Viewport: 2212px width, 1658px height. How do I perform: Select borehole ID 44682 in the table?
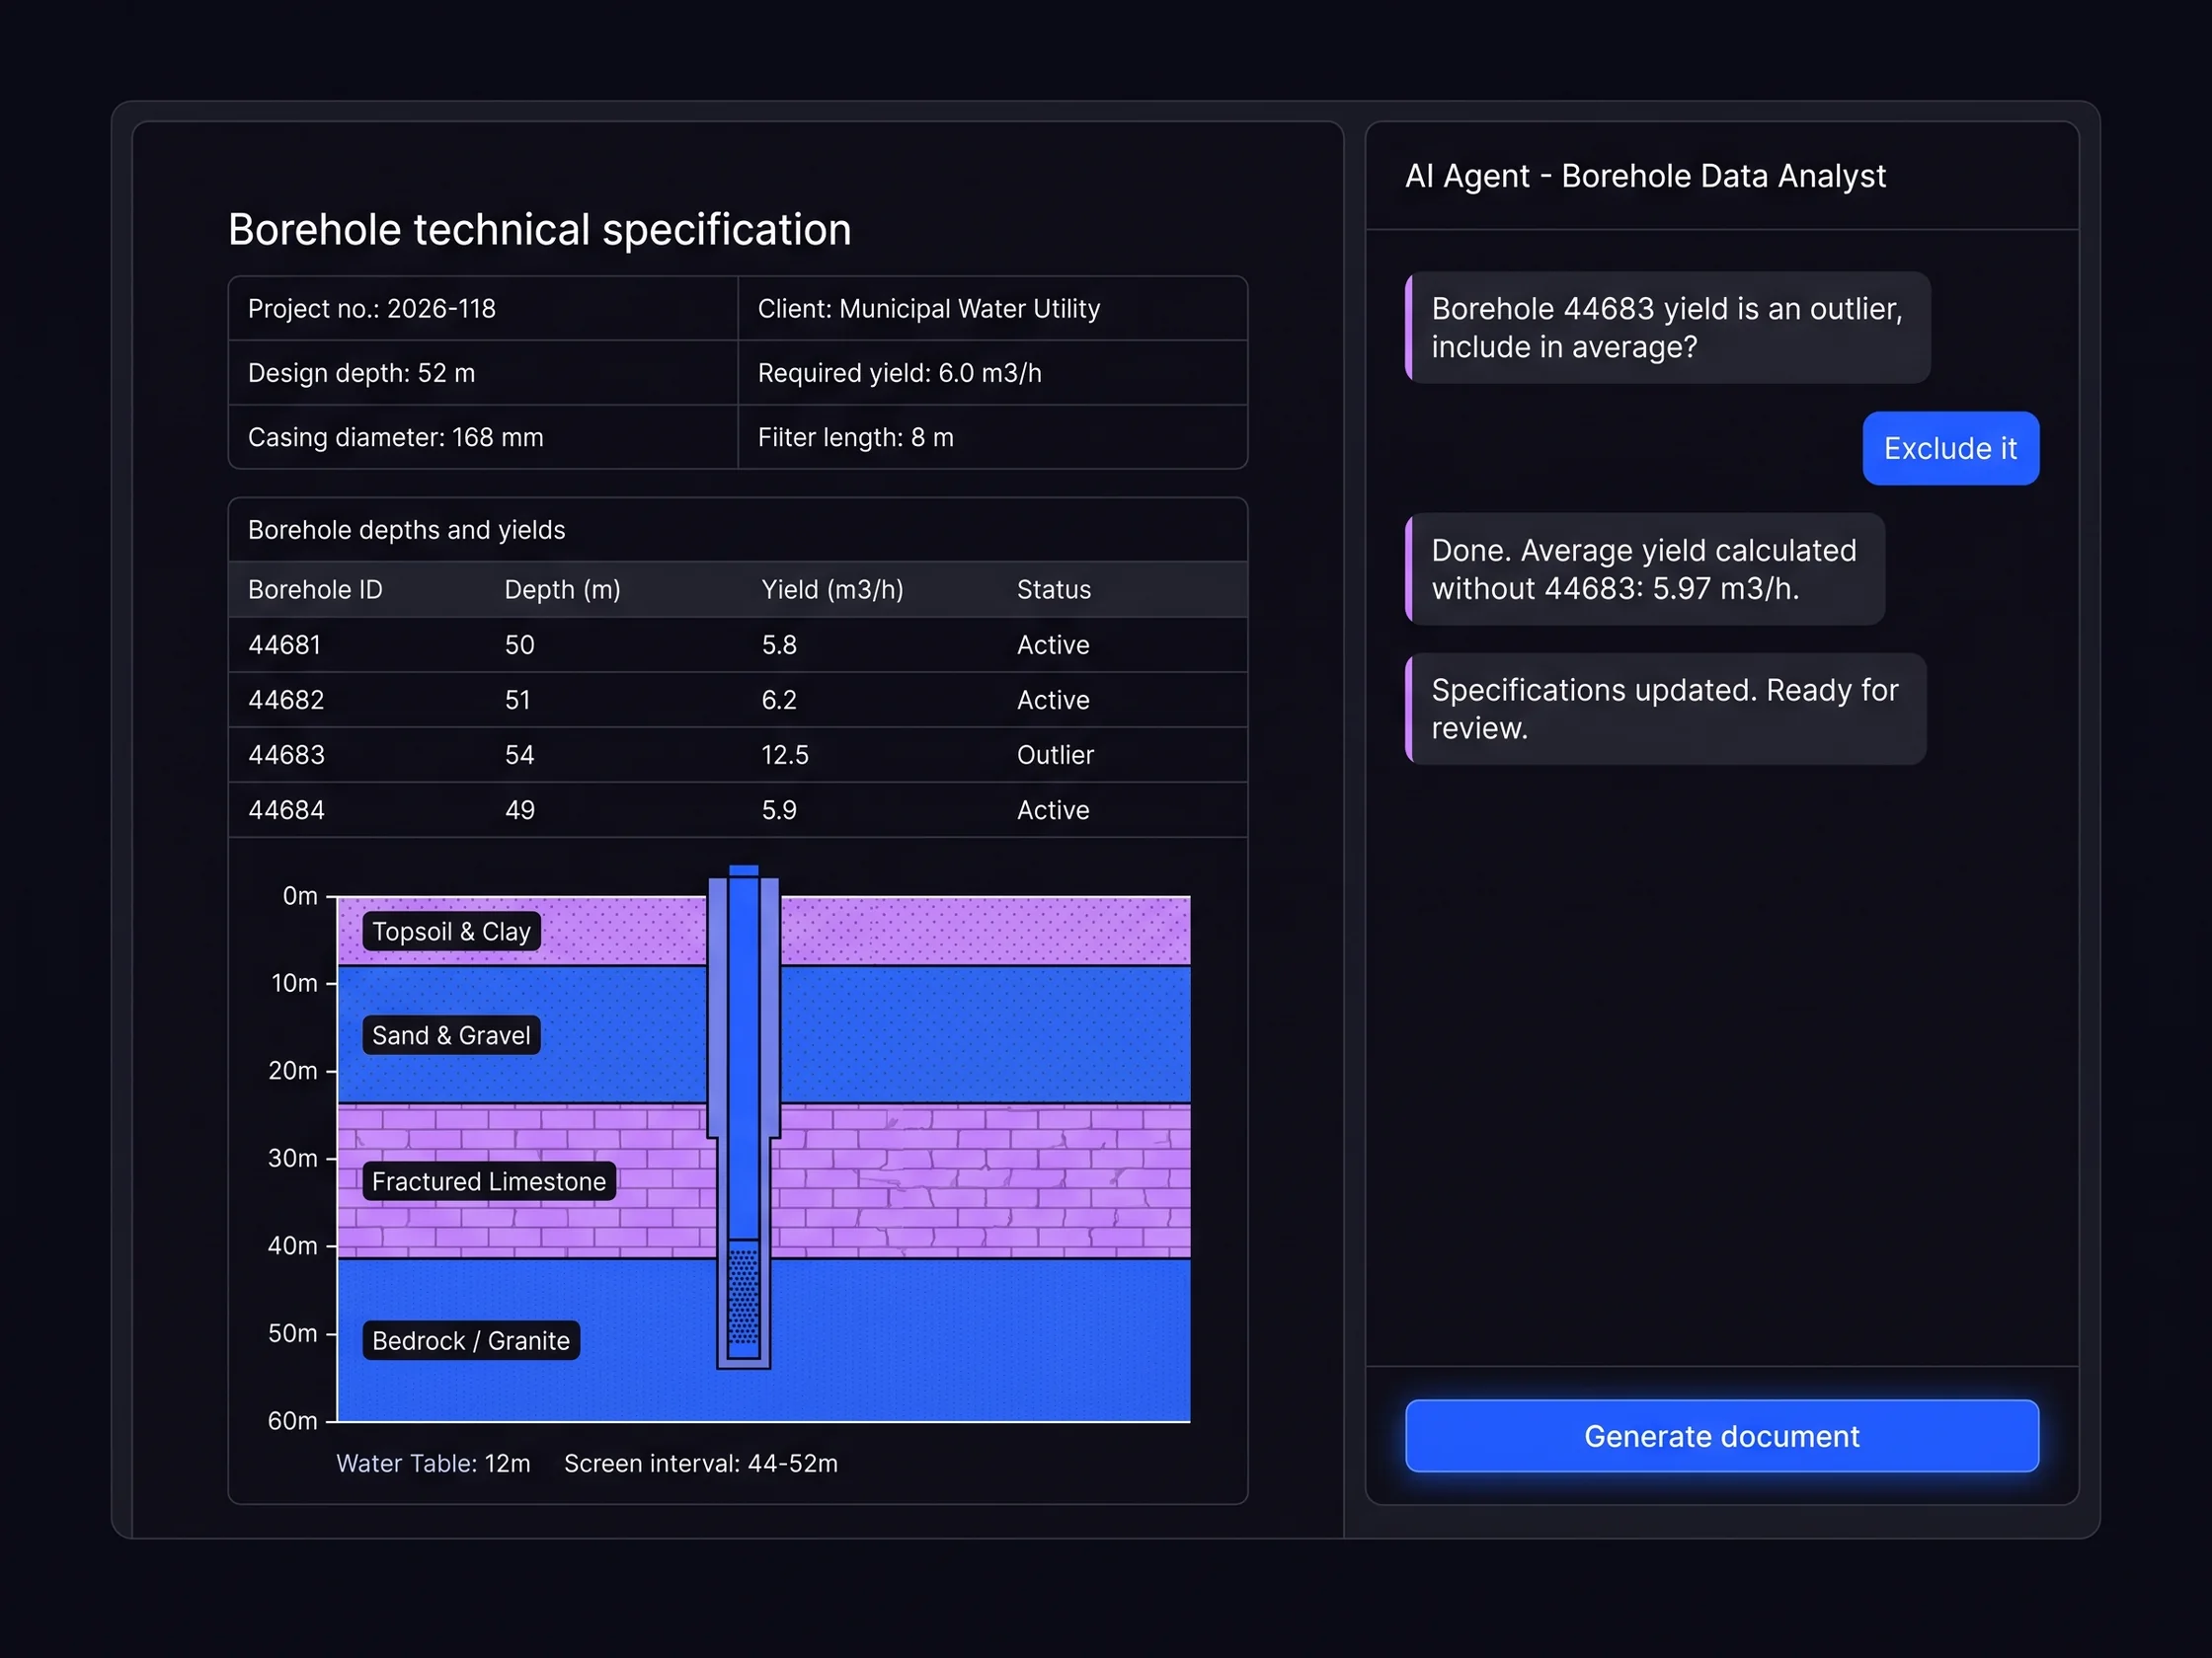coord(285,700)
